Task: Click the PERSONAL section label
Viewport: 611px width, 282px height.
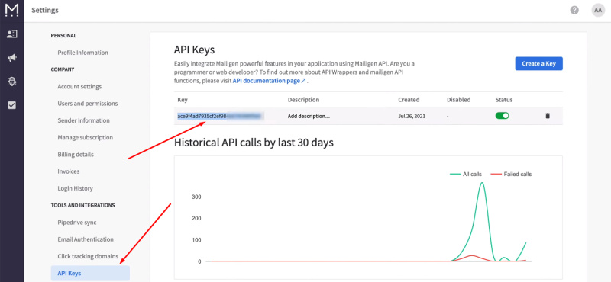Action: coord(63,35)
